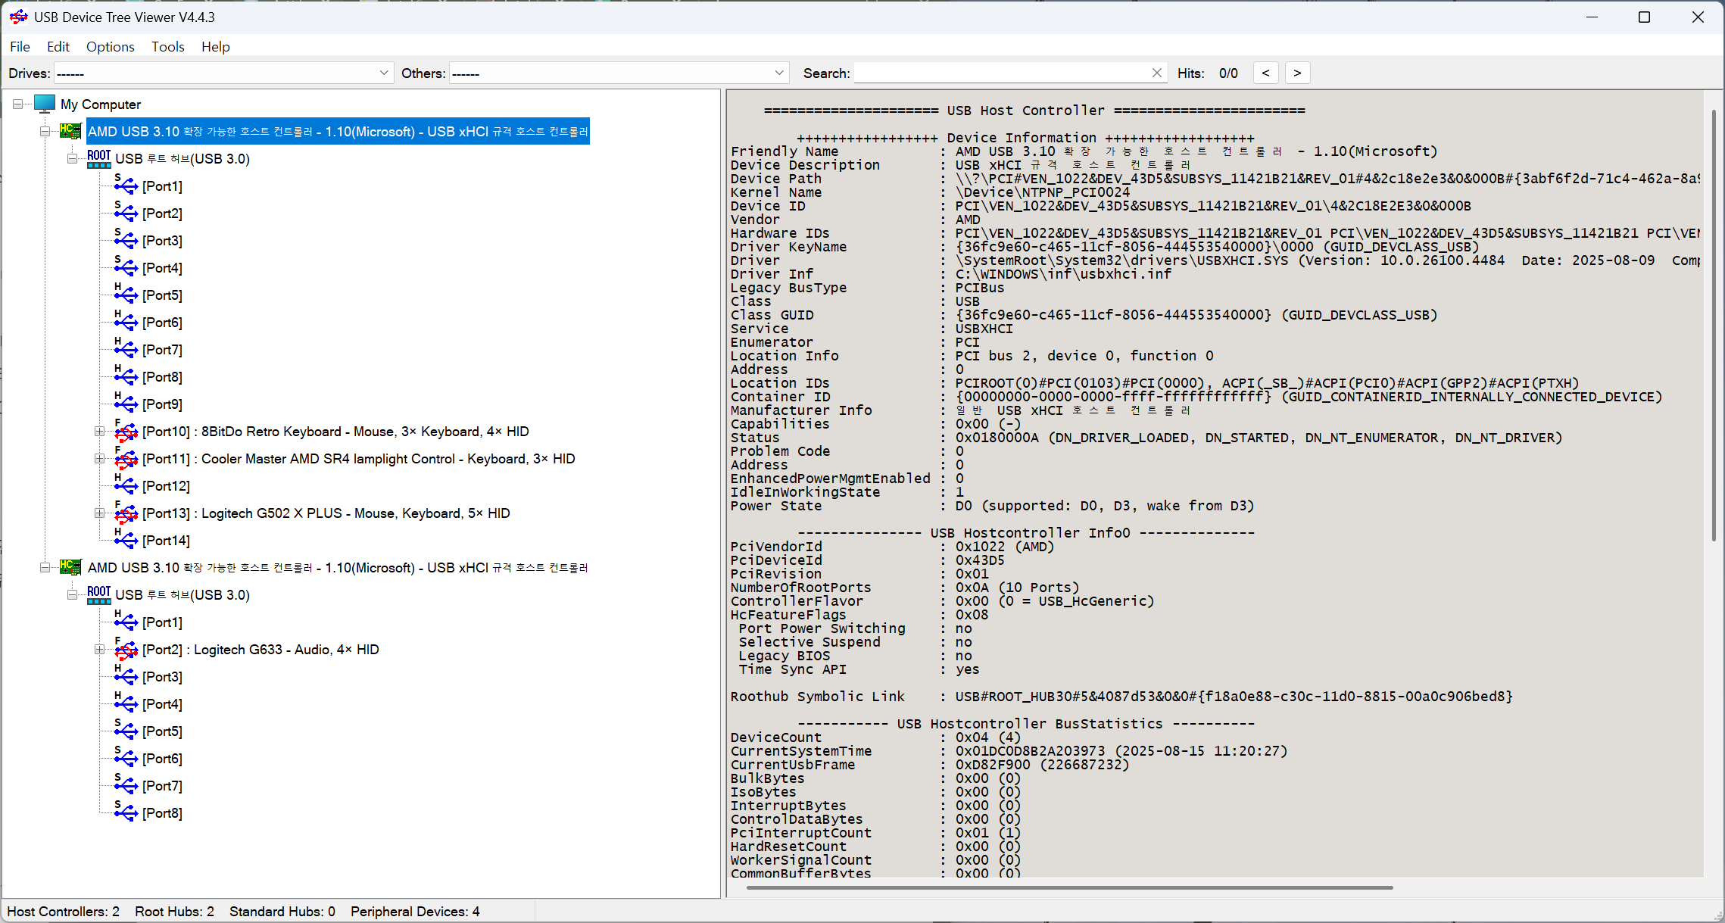Select the first USB 3.0 root hub row

(x=182, y=158)
